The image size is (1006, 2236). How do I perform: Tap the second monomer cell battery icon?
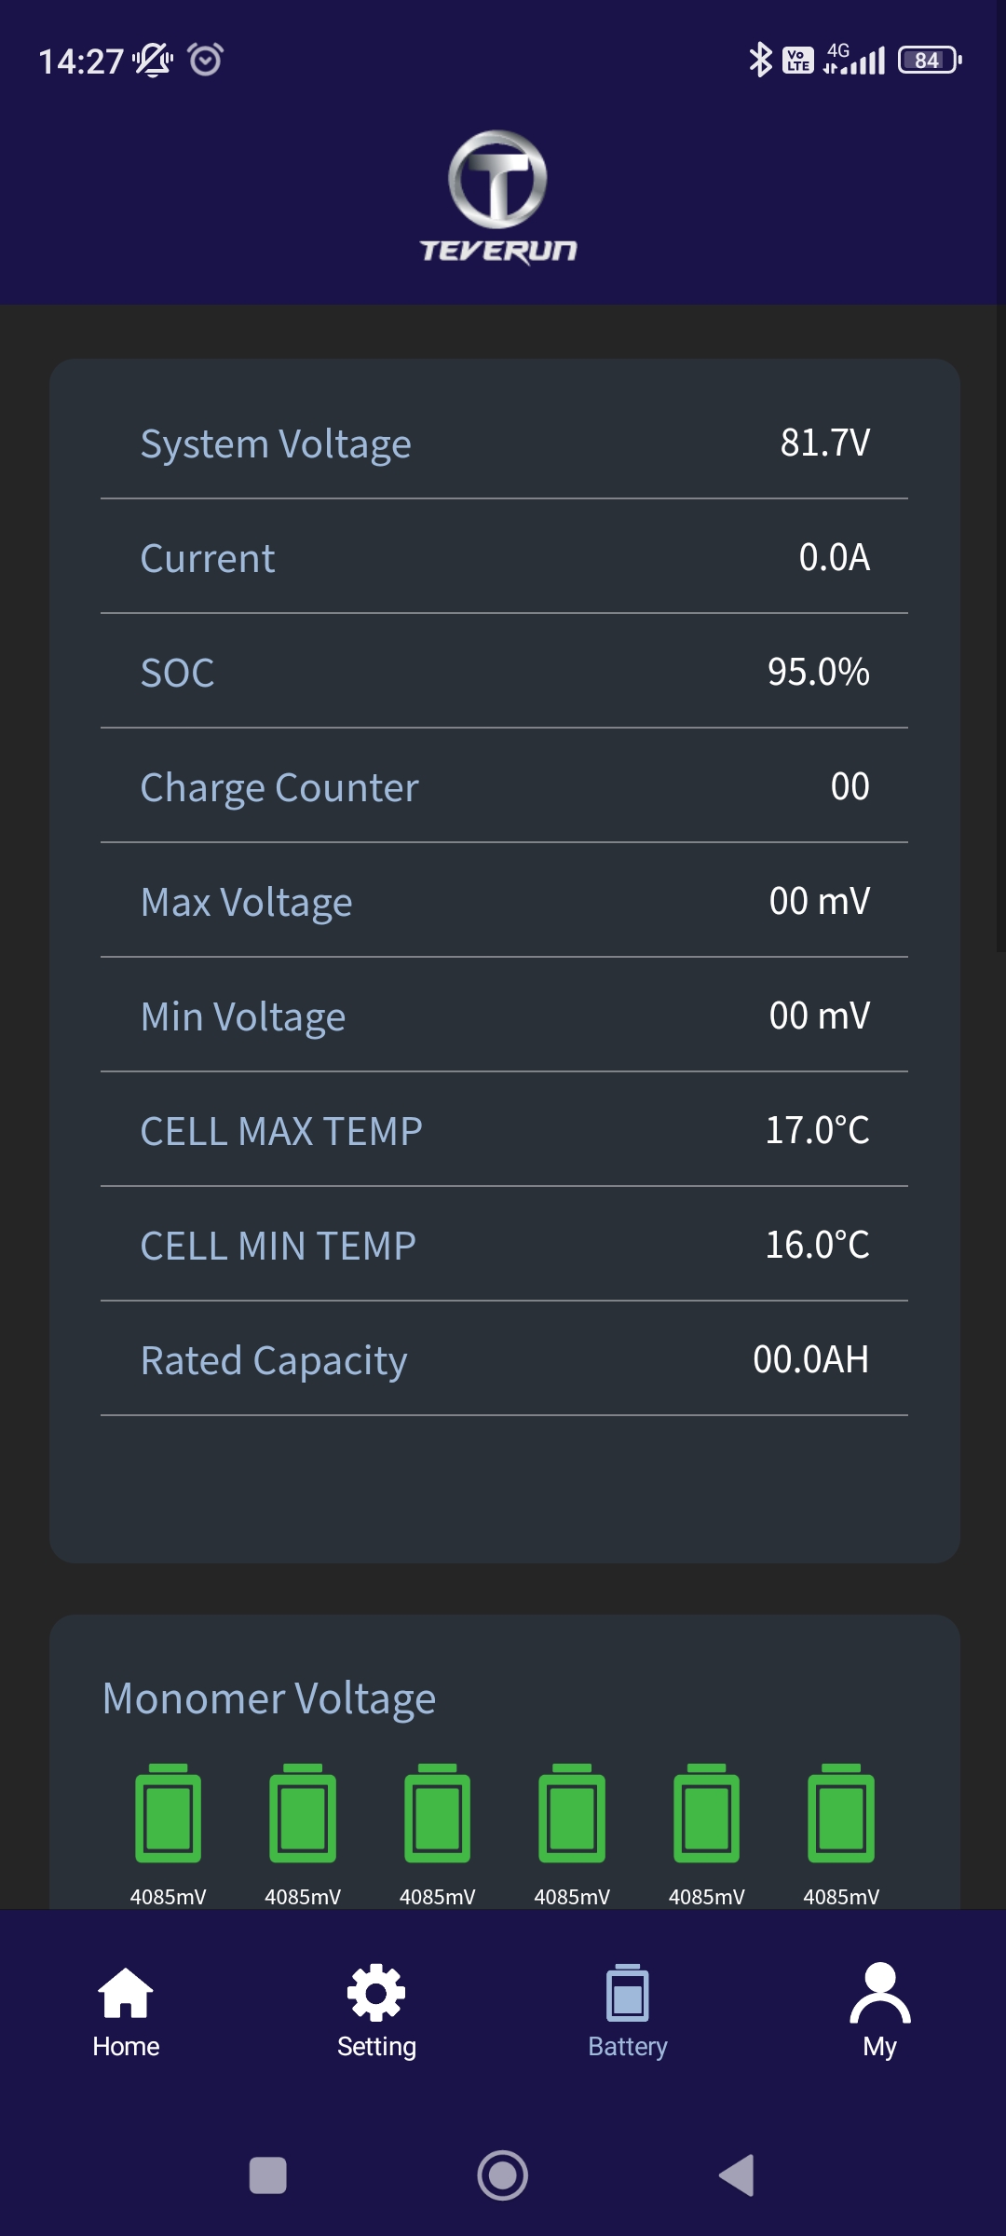coord(303,1813)
